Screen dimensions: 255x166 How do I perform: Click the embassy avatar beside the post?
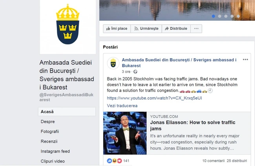113,63
